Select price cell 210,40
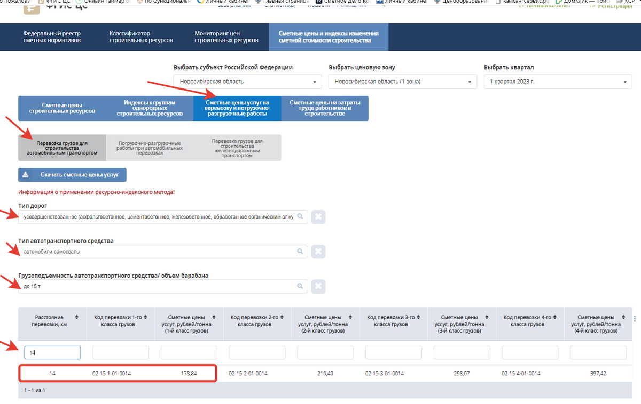The width and height of the screenshot is (641, 404). 325,374
